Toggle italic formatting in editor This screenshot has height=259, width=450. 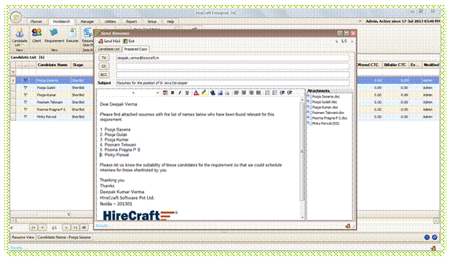coord(180,93)
